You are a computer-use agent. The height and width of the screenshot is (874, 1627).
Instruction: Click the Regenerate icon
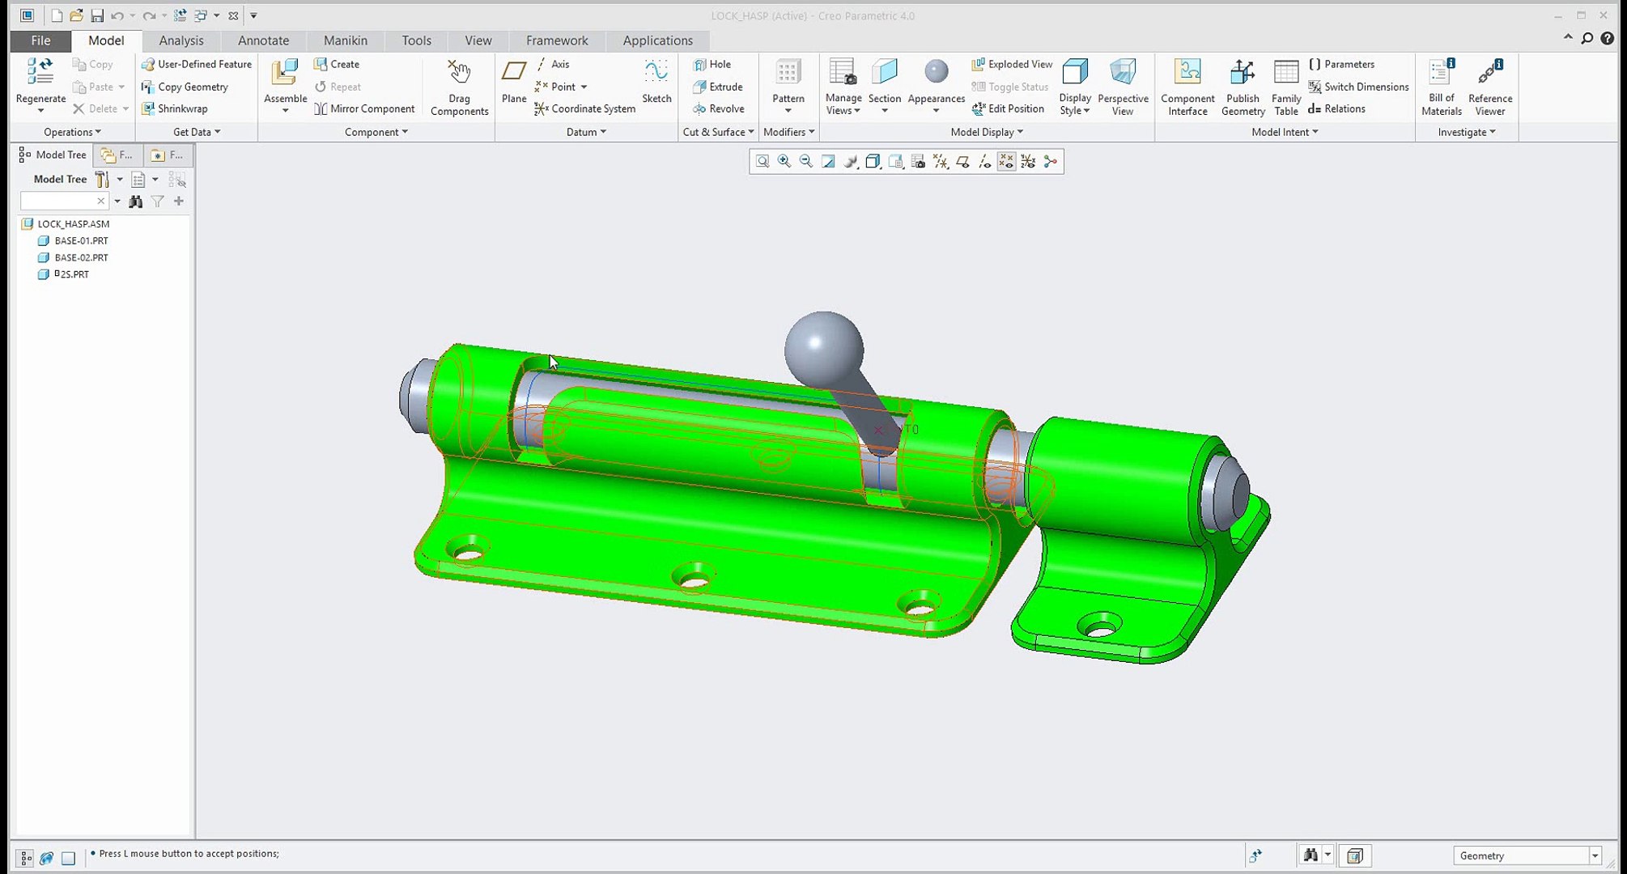(40, 73)
